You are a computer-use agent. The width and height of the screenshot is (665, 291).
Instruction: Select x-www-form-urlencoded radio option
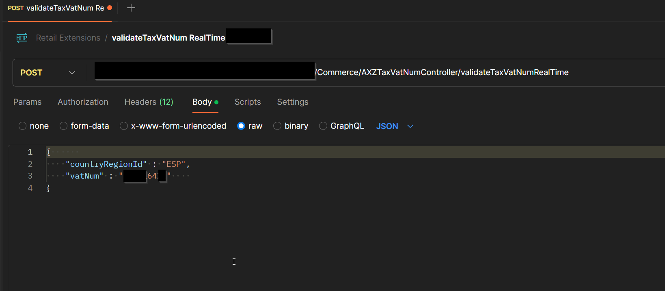(x=124, y=126)
